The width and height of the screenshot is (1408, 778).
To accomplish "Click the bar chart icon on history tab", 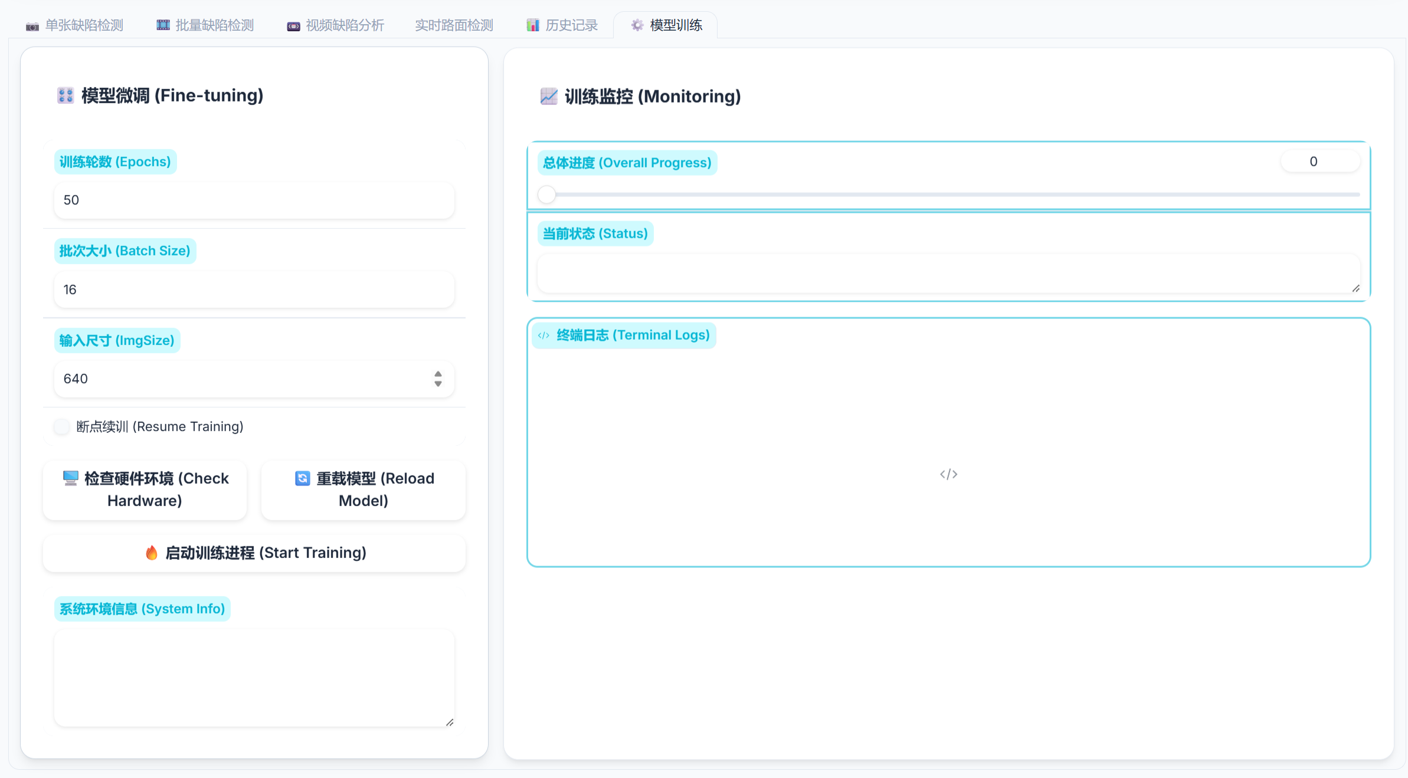I will (533, 25).
